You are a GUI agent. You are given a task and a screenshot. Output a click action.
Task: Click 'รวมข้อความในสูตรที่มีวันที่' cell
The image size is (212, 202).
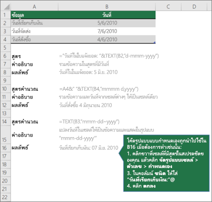click(84, 64)
